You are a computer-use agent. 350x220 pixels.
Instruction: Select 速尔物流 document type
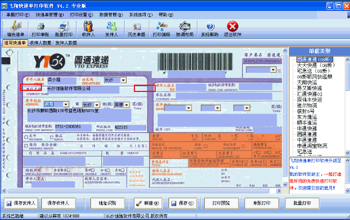coord(307,106)
